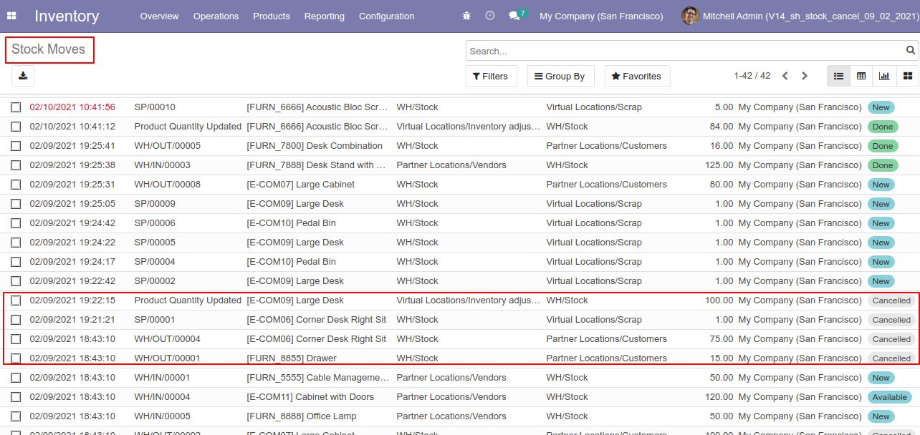Click WH/OUT/00001 reference cell
Screen dimensions: 920x435
coord(168,358)
